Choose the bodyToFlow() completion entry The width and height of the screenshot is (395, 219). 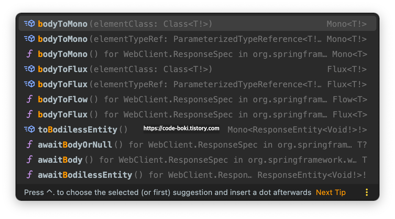pyautogui.click(x=197, y=99)
